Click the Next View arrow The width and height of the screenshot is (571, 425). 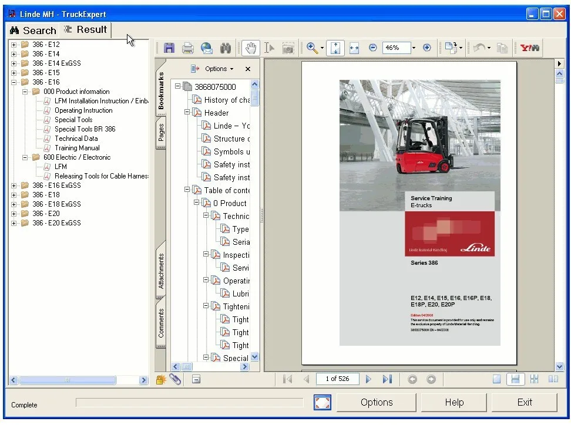coord(431,380)
